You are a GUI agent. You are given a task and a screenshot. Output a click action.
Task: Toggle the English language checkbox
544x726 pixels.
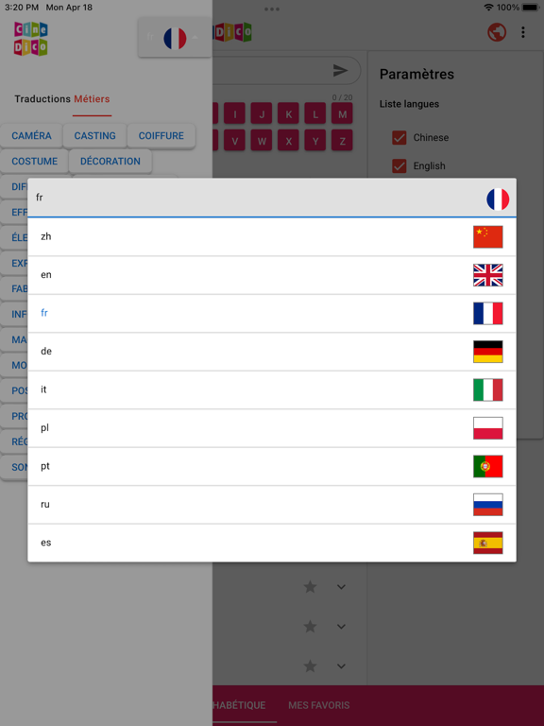tap(399, 165)
